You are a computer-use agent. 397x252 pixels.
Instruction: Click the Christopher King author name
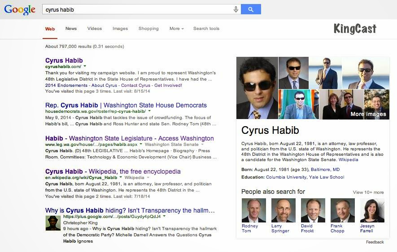click(80, 222)
